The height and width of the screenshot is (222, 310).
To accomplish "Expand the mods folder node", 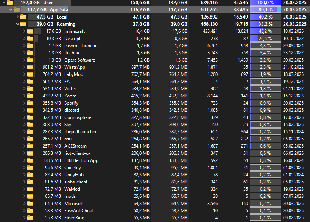I will pos(25,196).
